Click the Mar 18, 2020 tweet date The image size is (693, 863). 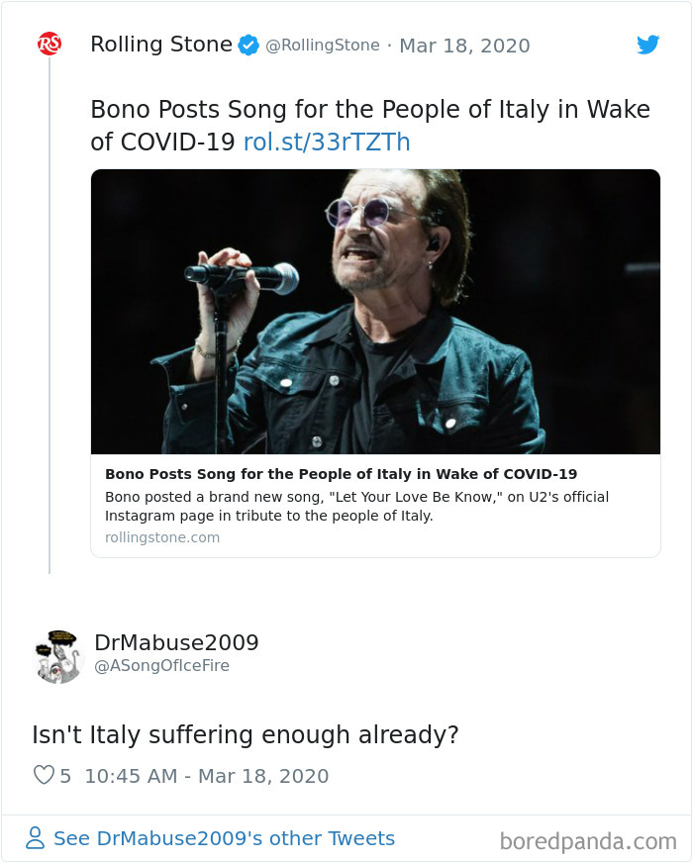point(464,46)
